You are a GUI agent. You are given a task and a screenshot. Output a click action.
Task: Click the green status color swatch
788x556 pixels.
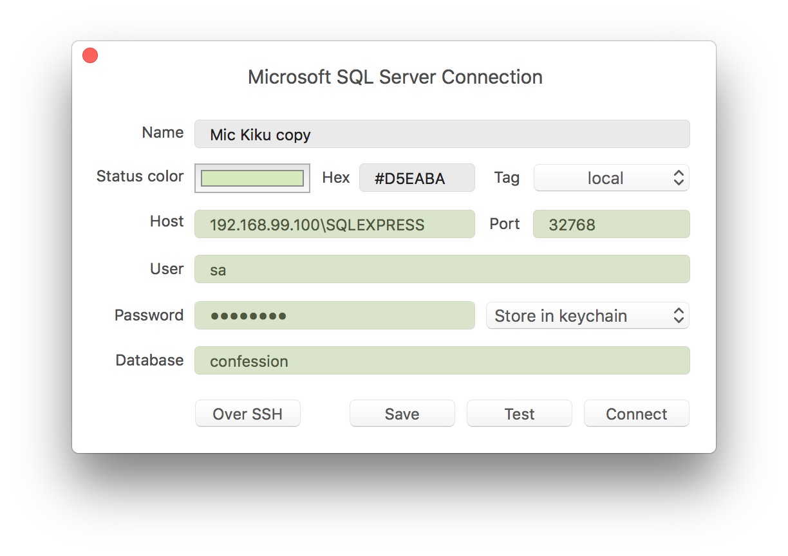(x=252, y=178)
